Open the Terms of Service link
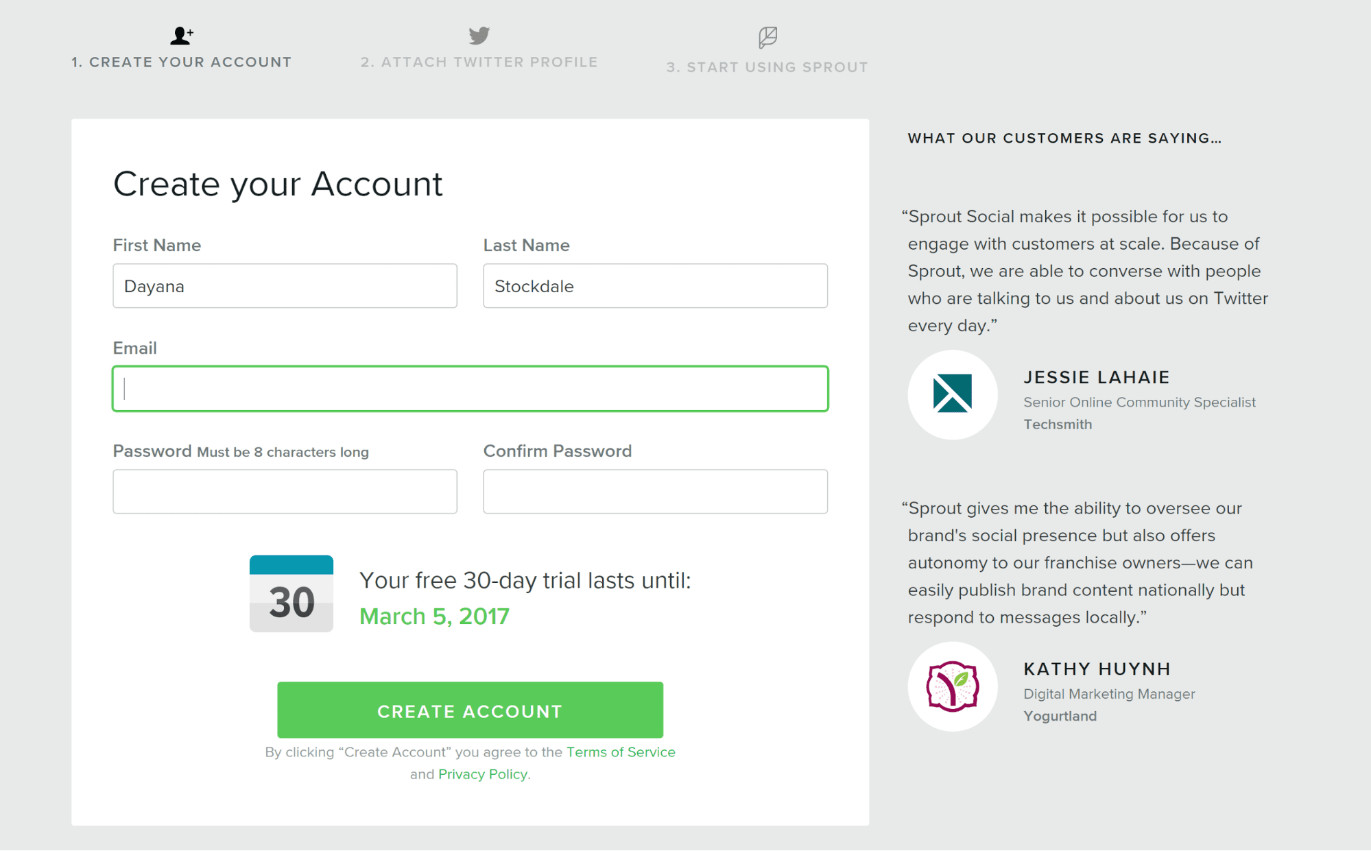The height and width of the screenshot is (851, 1371). click(x=621, y=752)
